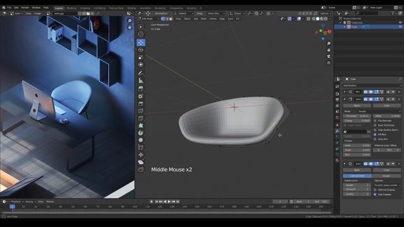This screenshot has width=404, height=227.
Task: Enable the Even Thickness checkbox
Action: (x=375, y=125)
